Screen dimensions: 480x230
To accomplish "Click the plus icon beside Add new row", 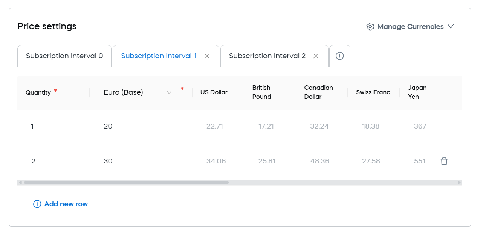I will point(37,204).
